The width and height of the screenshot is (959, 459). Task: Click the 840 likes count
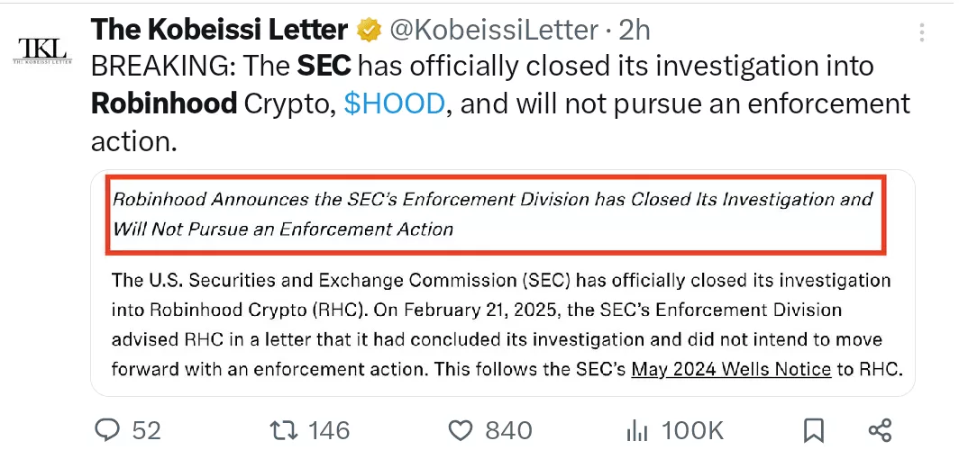click(x=509, y=431)
